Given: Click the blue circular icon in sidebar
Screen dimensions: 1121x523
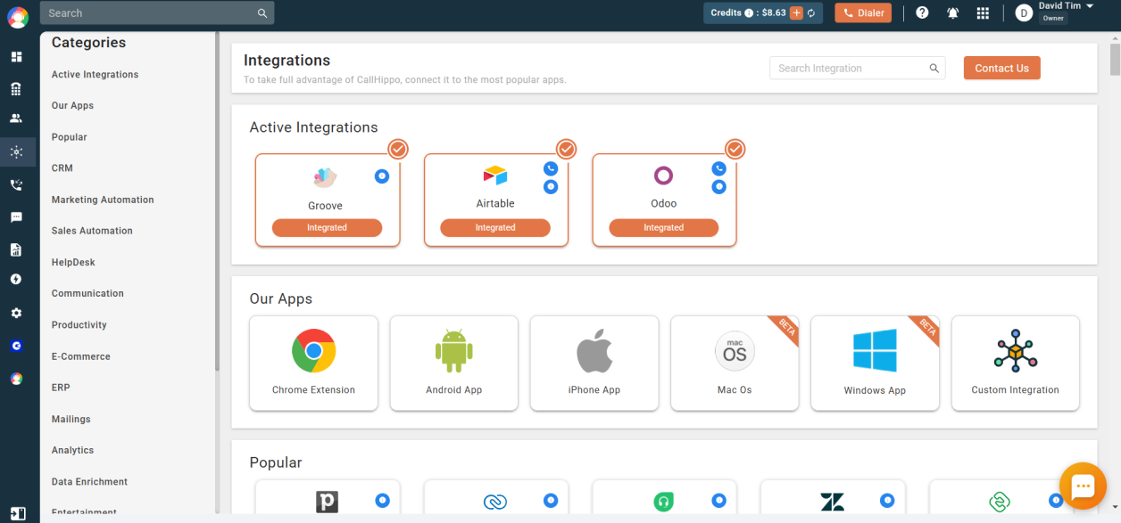Looking at the screenshot, I should [16, 346].
